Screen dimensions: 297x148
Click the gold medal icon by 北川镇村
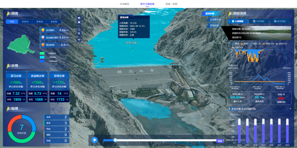[43, 30]
